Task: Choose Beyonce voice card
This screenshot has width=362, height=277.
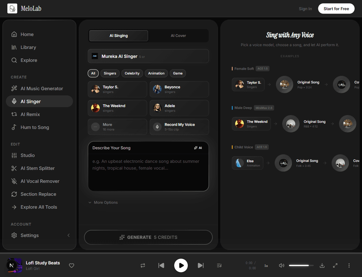Action: pyautogui.click(x=179, y=89)
